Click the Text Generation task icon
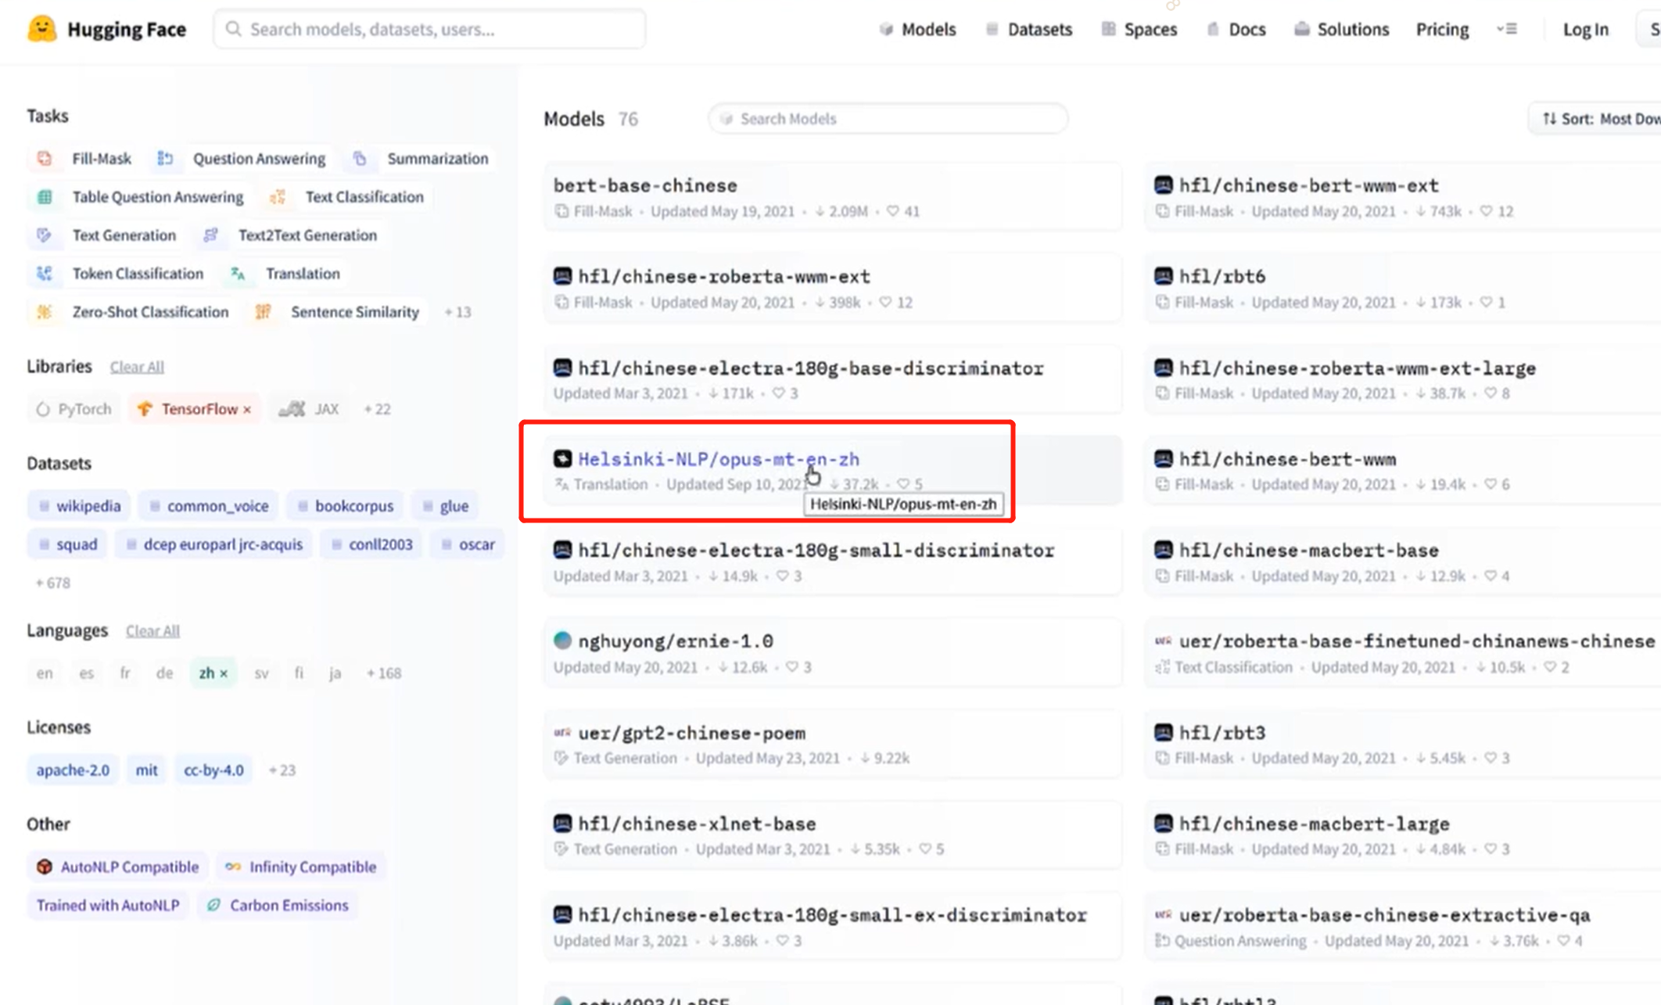The width and height of the screenshot is (1661, 1005). pos(45,235)
